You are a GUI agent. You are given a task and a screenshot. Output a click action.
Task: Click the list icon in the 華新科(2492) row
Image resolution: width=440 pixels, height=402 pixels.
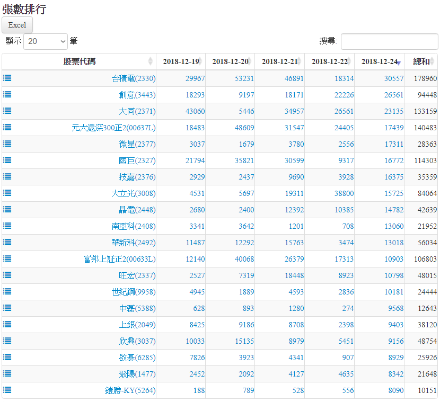[7, 242]
